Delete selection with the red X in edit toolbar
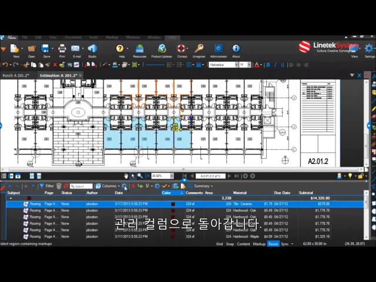Image resolution: width=376 pixels, height=282 pixels. 55,65
